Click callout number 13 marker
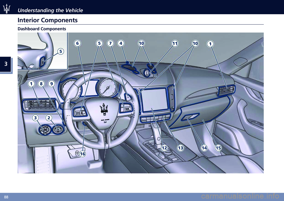The height and width of the screenshot is (201, 284). [180, 148]
